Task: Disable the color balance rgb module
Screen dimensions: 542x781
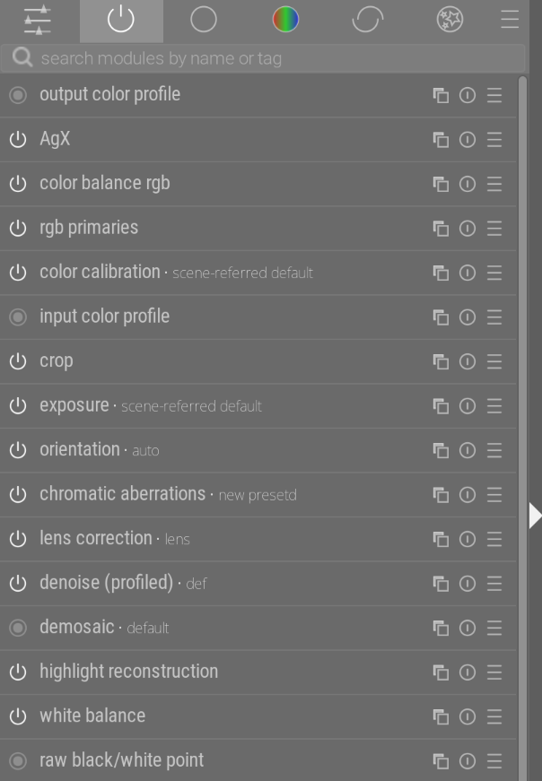Action: [x=18, y=184]
